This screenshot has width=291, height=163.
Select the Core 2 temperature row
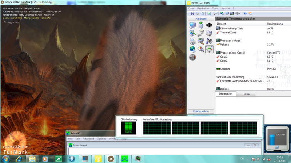pyautogui.click(x=253, y=61)
